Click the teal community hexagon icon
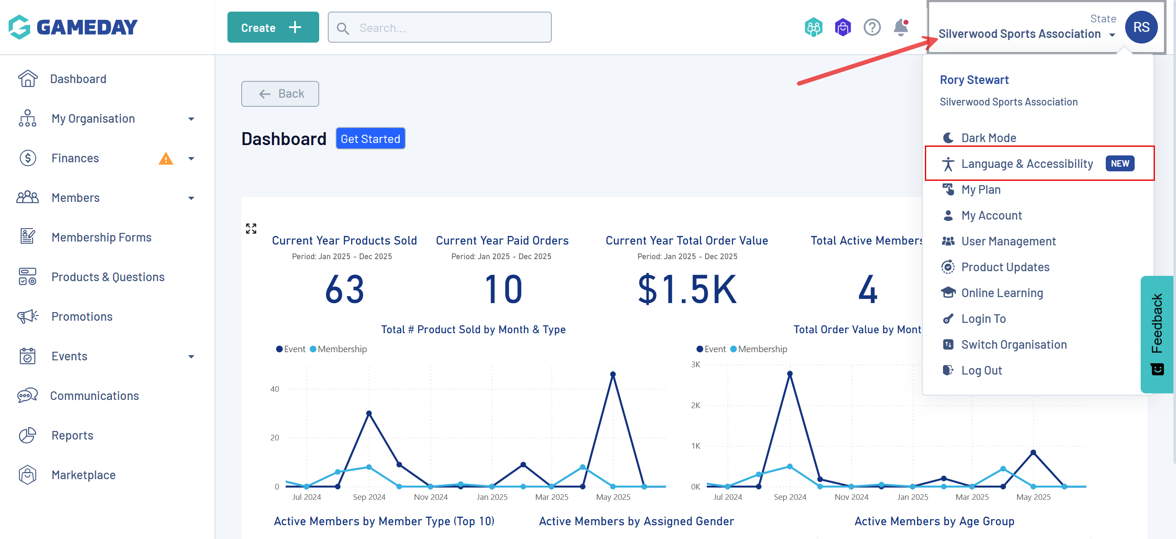 pyautogui.click(x=813, y=28)
